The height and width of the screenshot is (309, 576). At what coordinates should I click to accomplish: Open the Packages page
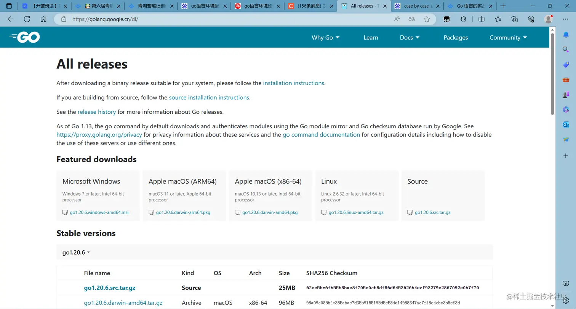[456, 37]
